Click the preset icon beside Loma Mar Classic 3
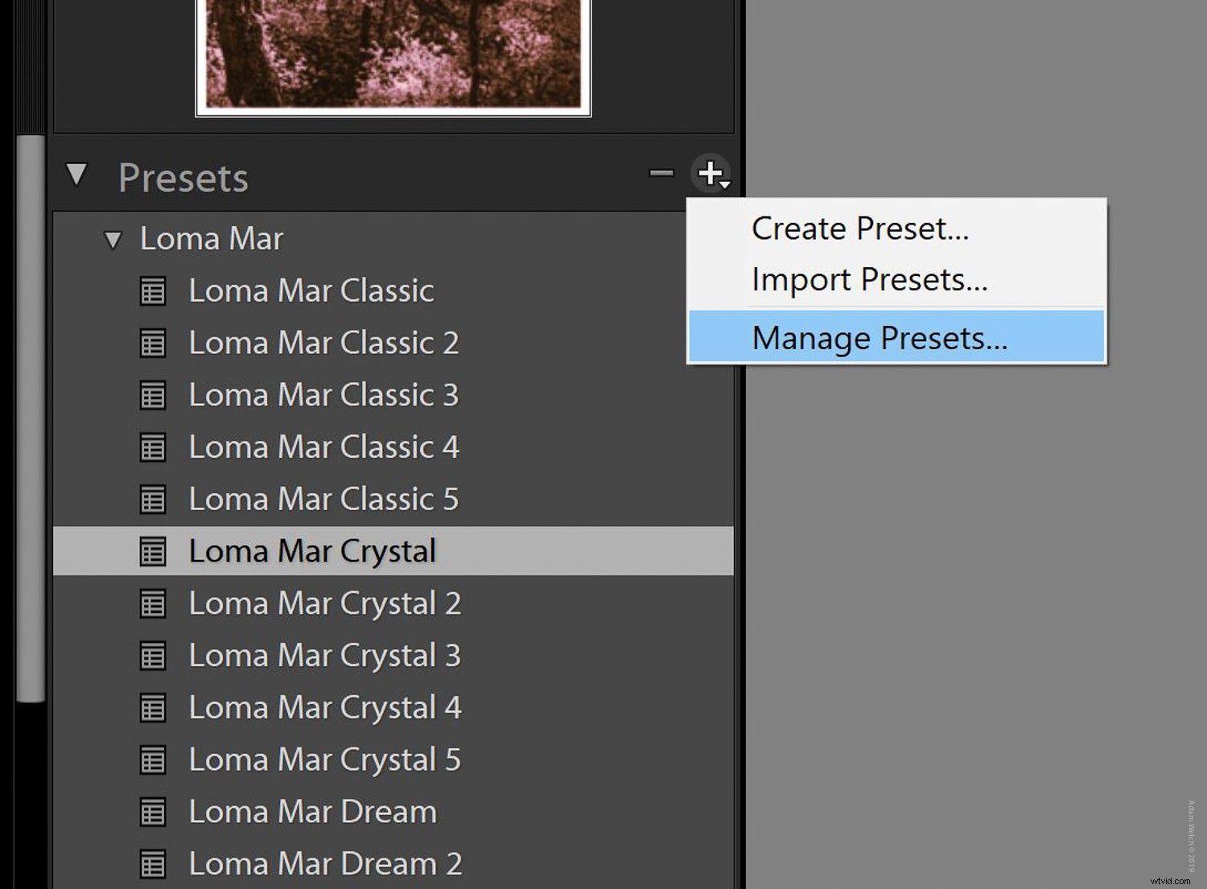 153,395
